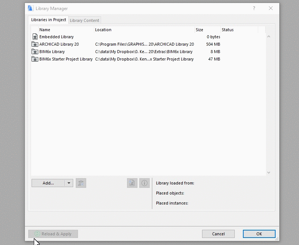Sort by the Status column header

pyautogui.click(x=240, y=30)
